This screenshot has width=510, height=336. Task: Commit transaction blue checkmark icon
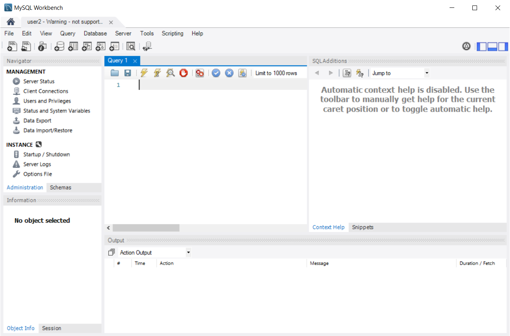[216, 73]
